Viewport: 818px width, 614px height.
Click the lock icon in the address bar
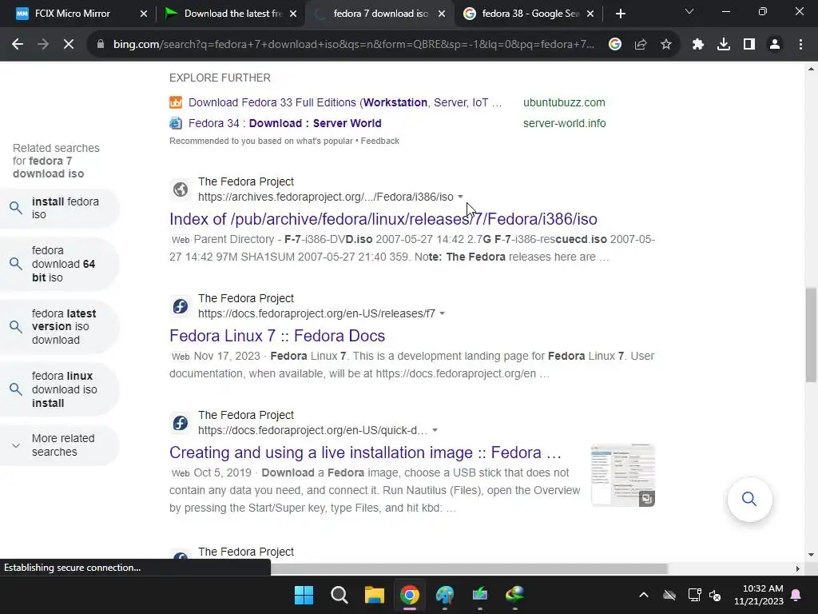[x=100, y=45]
